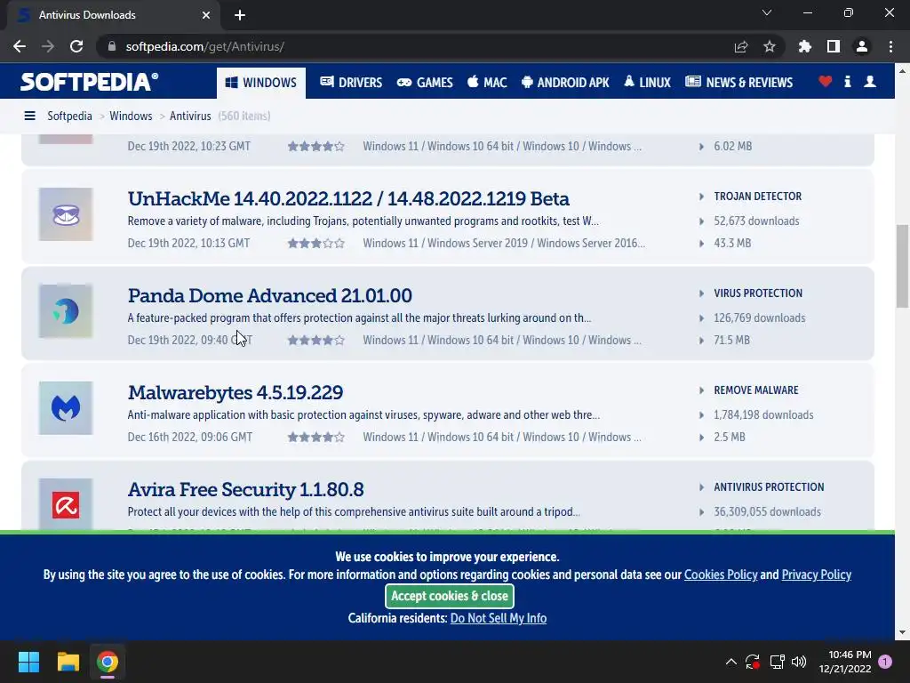910x683 pixels.
Task: Open the user account icon in Softpedia header
Action: [869, 82]
